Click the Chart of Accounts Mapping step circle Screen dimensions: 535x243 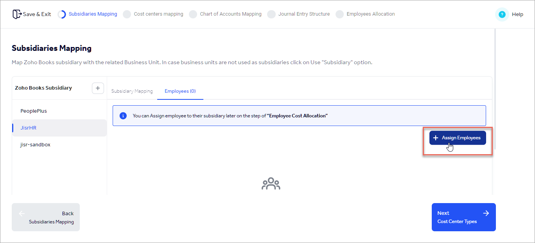click(x=193, y=14)
